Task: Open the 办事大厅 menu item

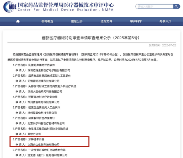Action: 165,21
